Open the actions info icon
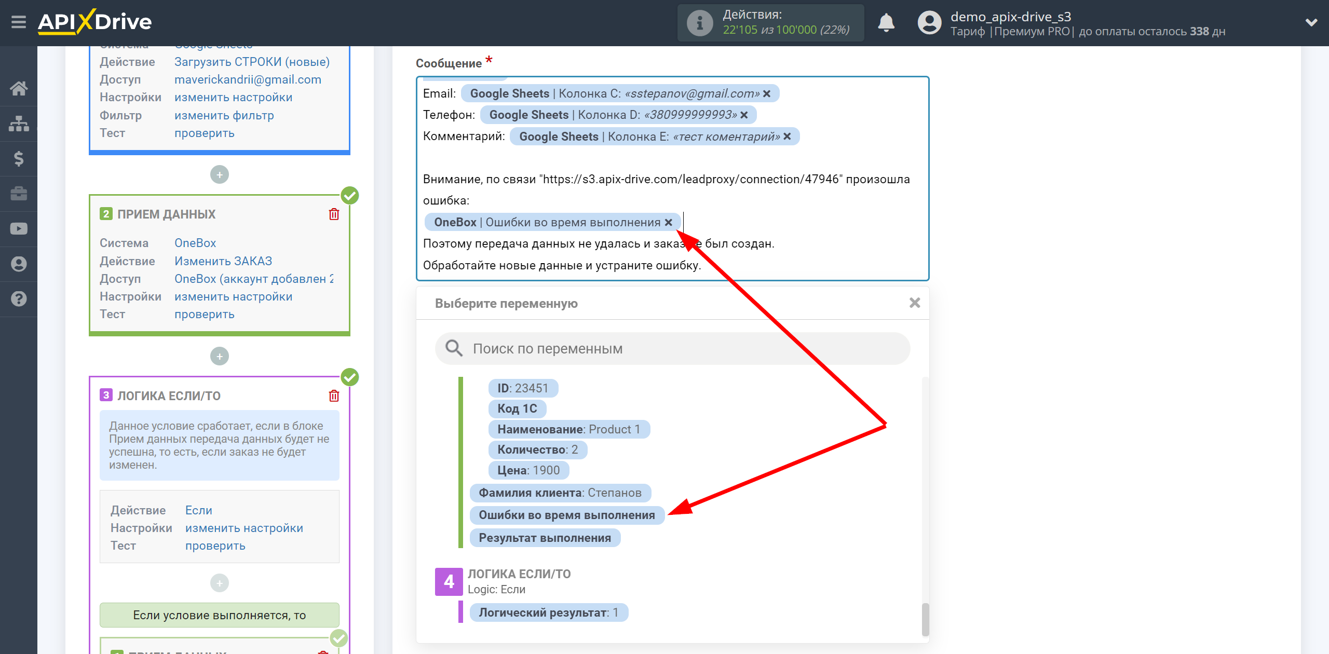The width and height of the screenshot is (1329, 654). tap(699, 23)
